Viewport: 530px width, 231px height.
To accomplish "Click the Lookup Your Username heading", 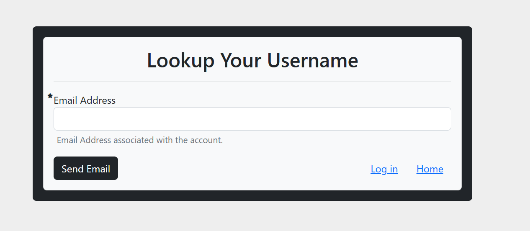I will coord(252,60).
